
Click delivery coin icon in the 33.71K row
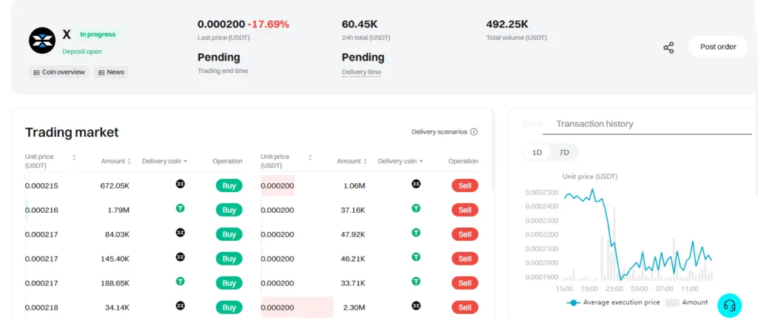click(x=416, y=281)
